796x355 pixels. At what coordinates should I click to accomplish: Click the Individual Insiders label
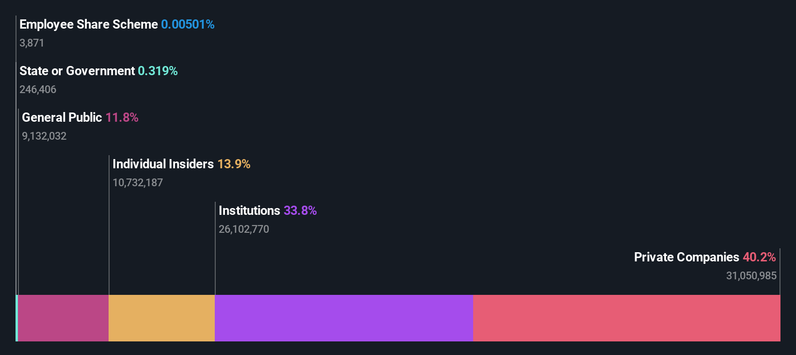tap(163, 164)
